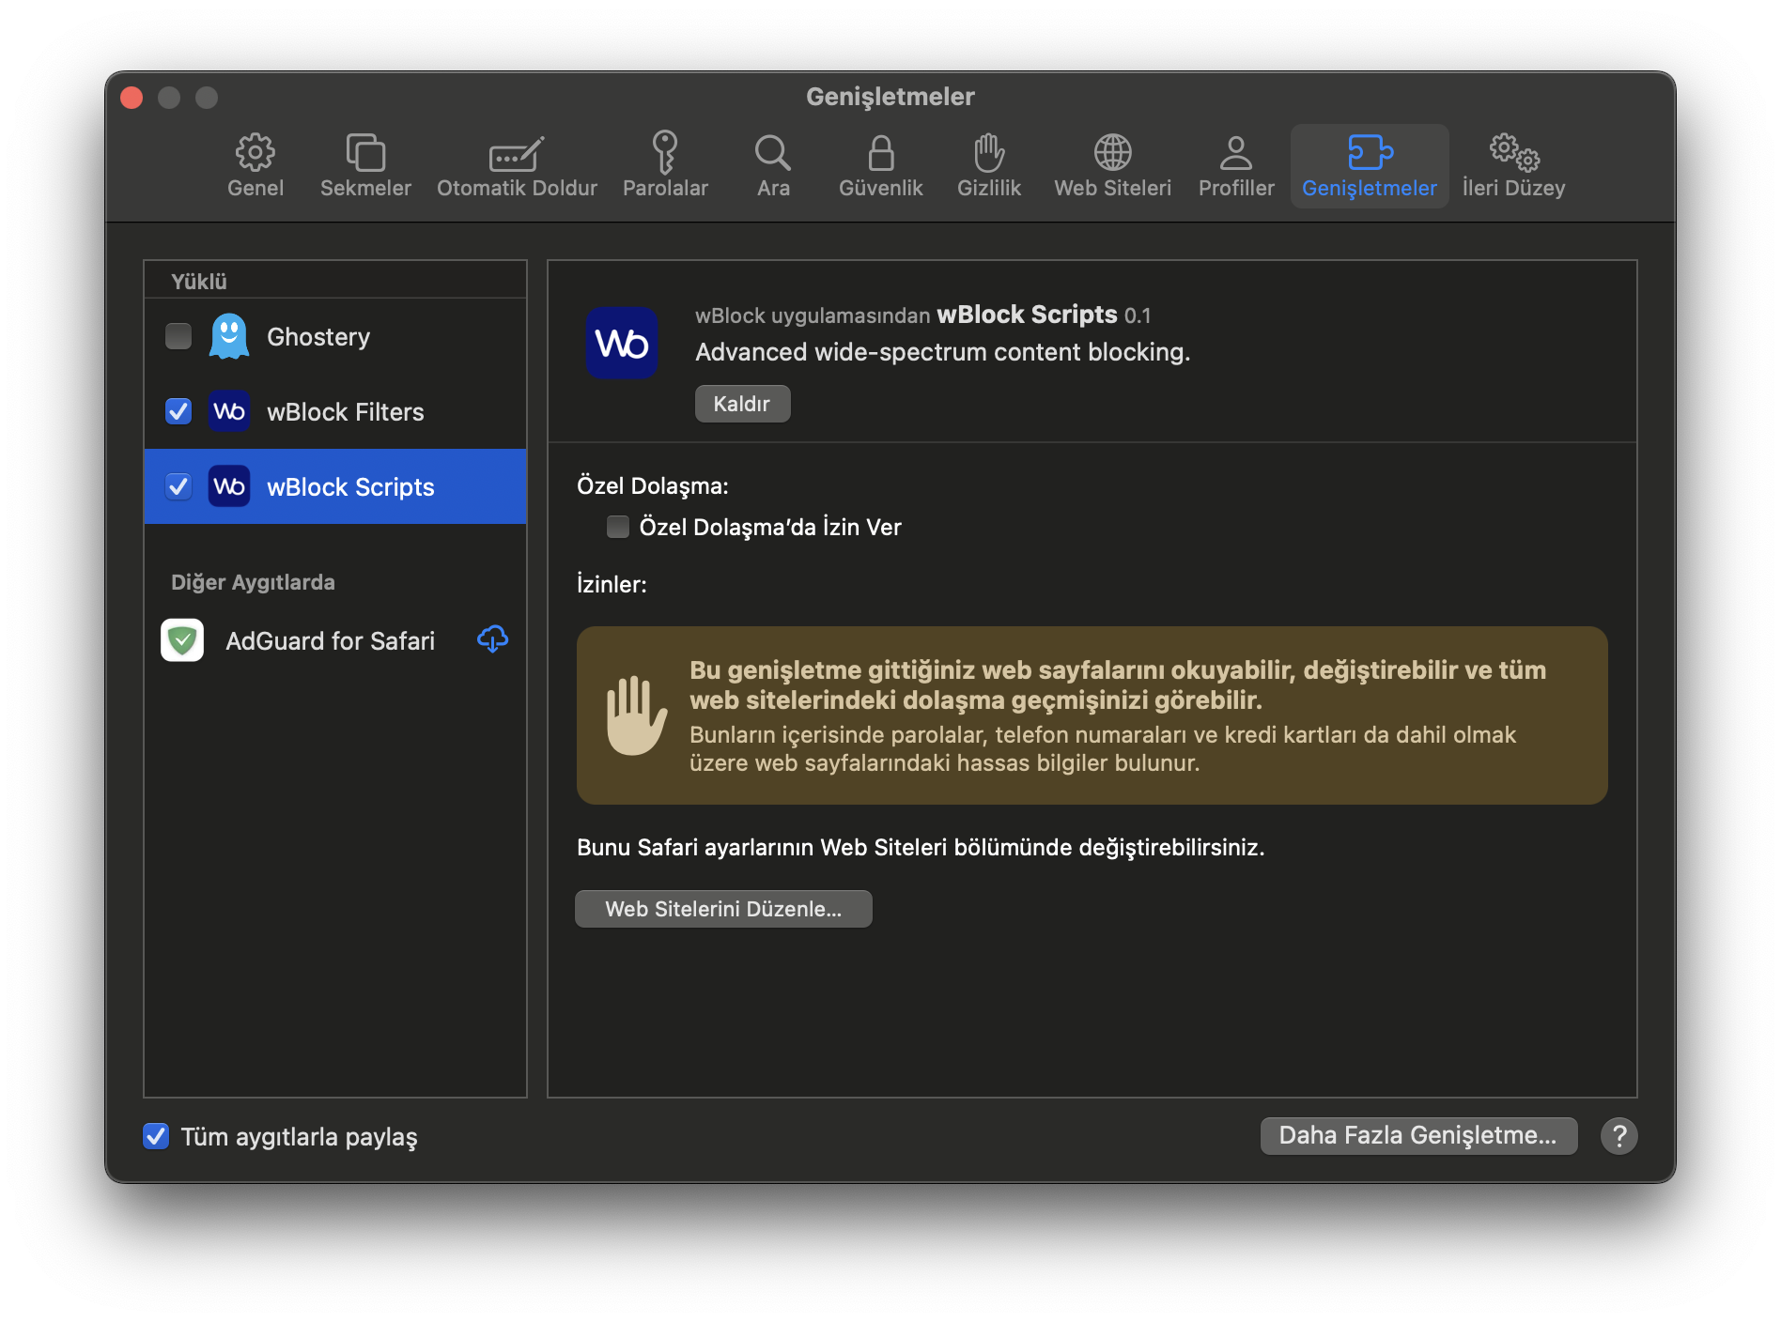Switch to the Sekmeler tab
The height and width of the screenshot is (1322, 1781).
click(365, 165)
